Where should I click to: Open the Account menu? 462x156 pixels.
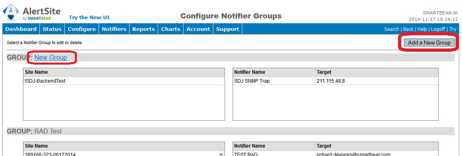coord(198,29)
